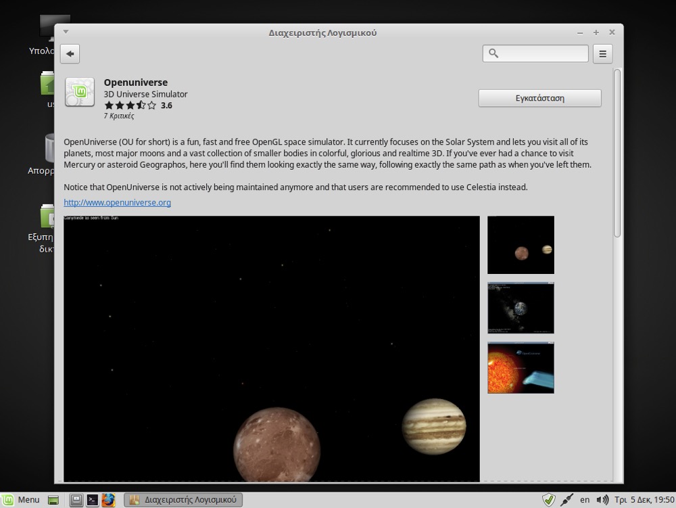Click the clock Τρι 5 Δεκ 19:50
This screenshot has height=508, width=676.
click(x=644, y=500)
